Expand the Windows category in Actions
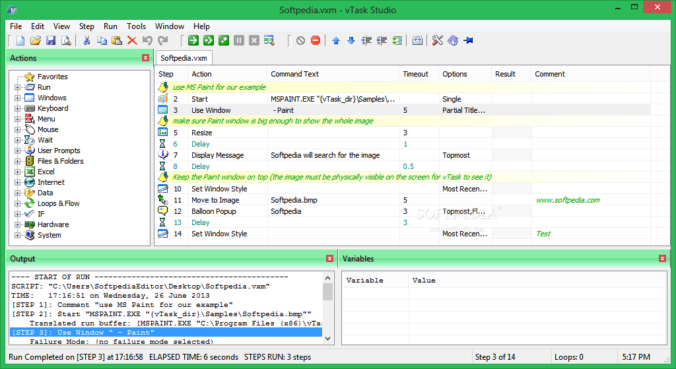 tap(17, 98)
